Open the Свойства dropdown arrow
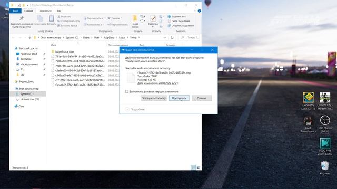The height and width of the screenshot is (189, 337). pyautogui.click(x=153, y=27)
